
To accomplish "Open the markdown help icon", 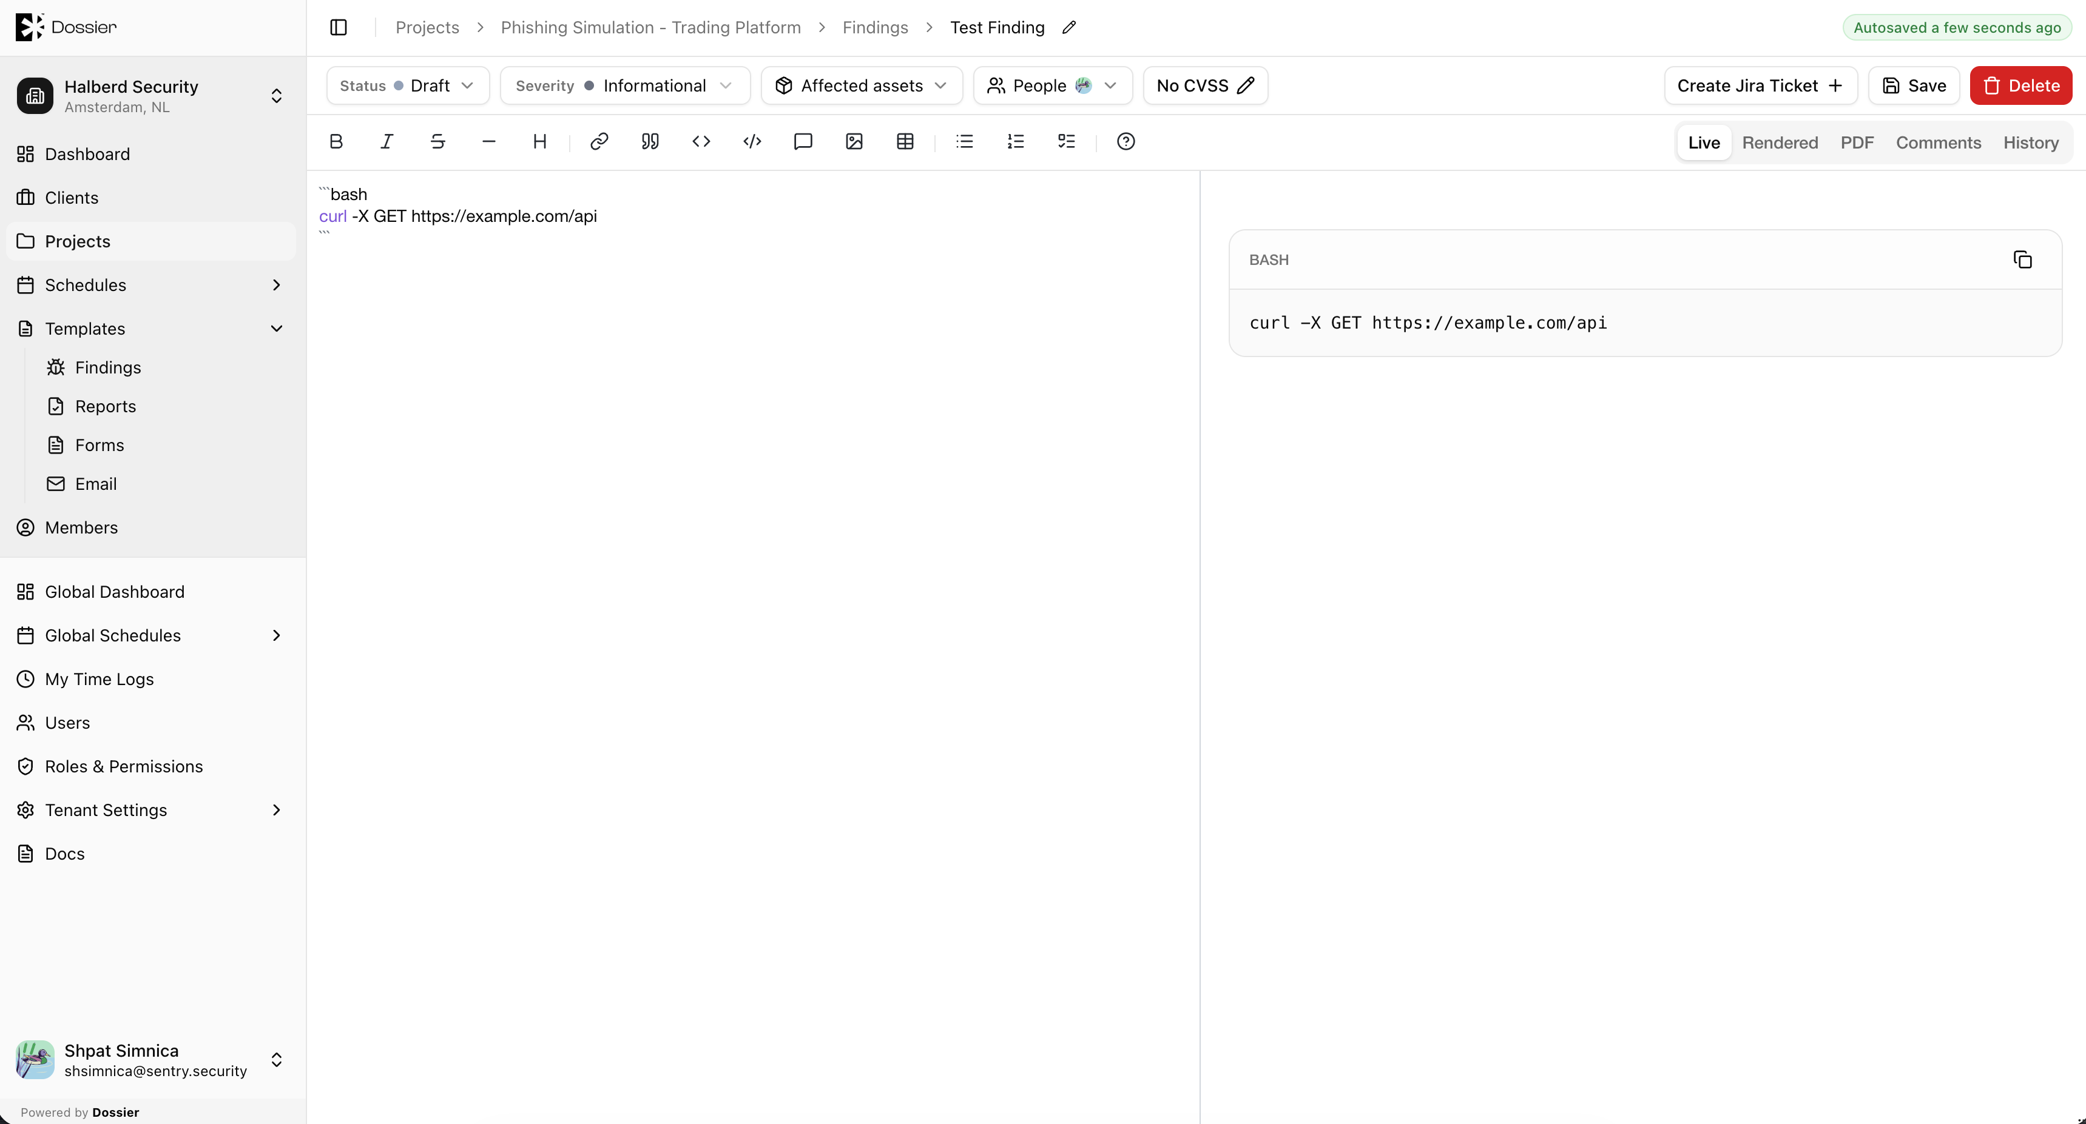I will pos(1126,142).
